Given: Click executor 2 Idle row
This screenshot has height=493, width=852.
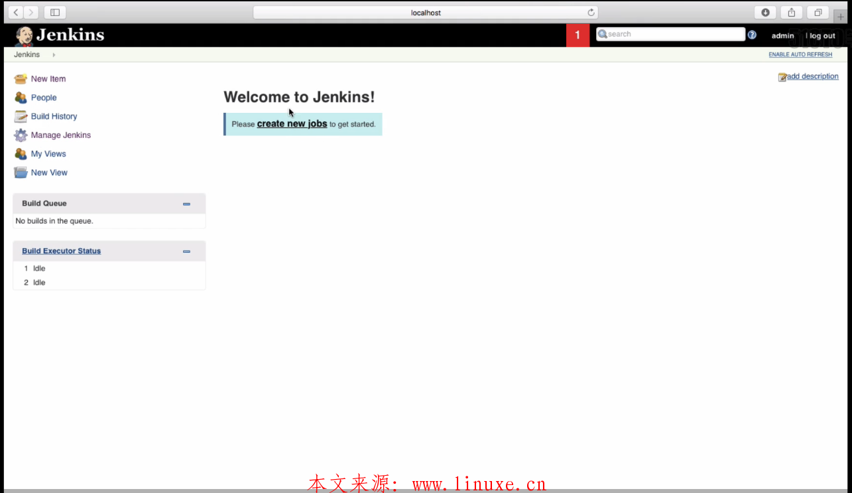Looking at the screenshot, I should point(109,283).
